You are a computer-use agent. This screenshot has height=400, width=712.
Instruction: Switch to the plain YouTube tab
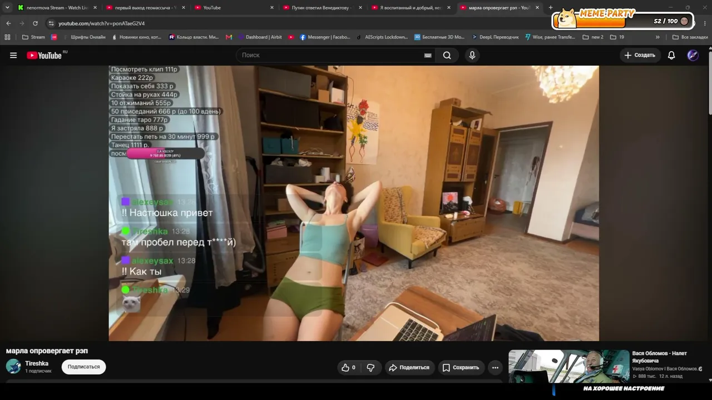click(234, 8)
